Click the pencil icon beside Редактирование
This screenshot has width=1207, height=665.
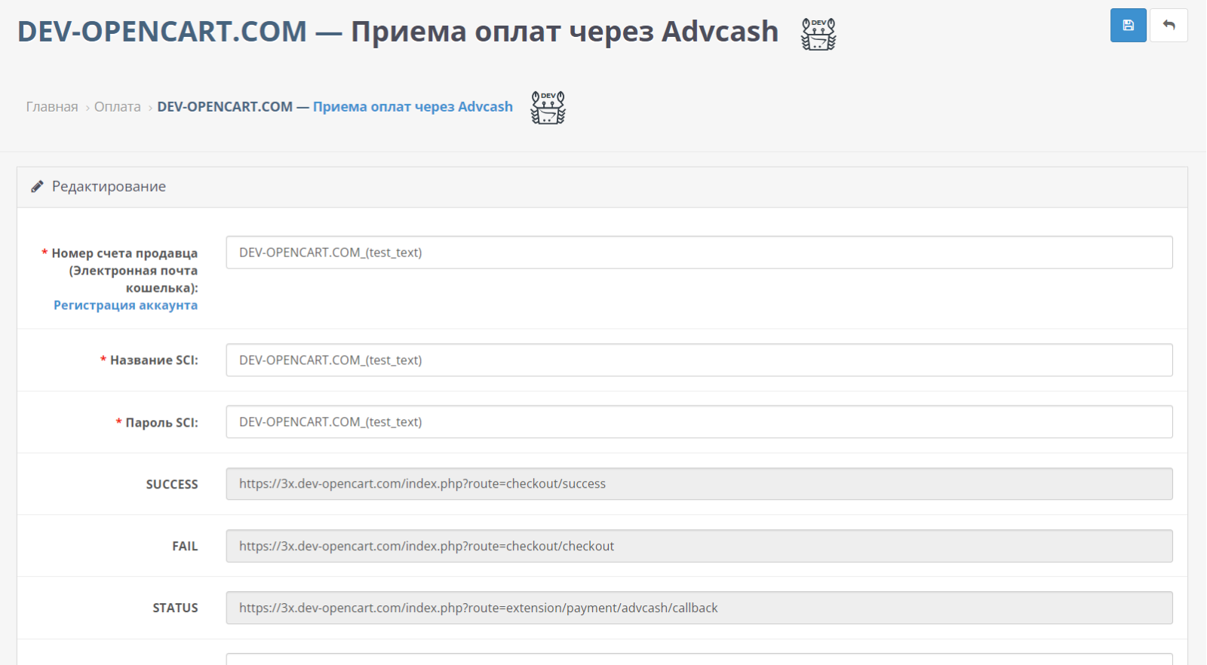click(x=37, y=186)
